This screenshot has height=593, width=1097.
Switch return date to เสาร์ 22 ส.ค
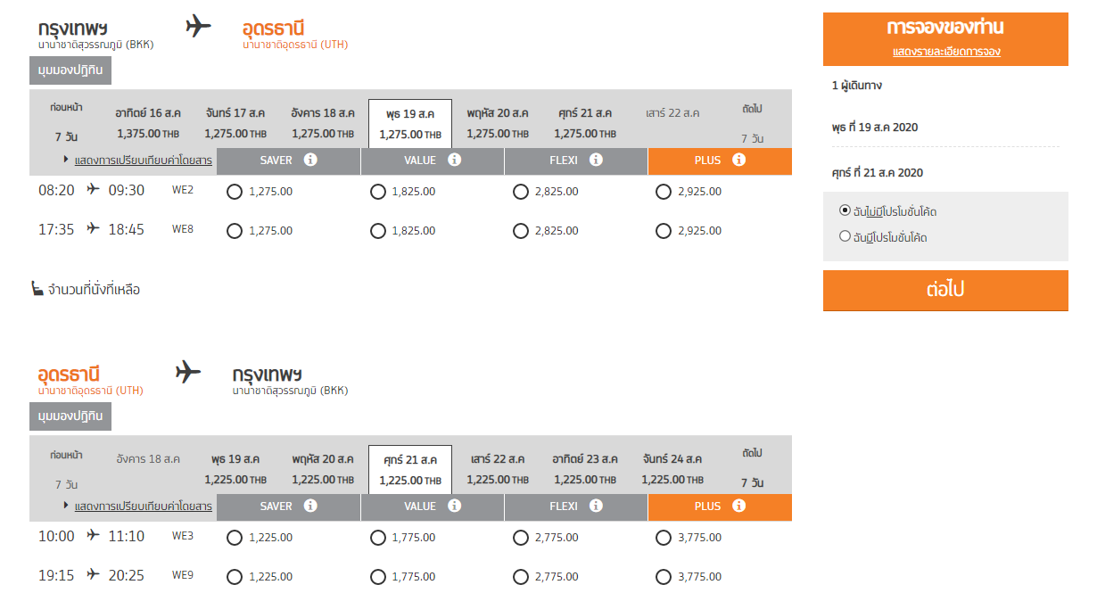tap(498, 469)
